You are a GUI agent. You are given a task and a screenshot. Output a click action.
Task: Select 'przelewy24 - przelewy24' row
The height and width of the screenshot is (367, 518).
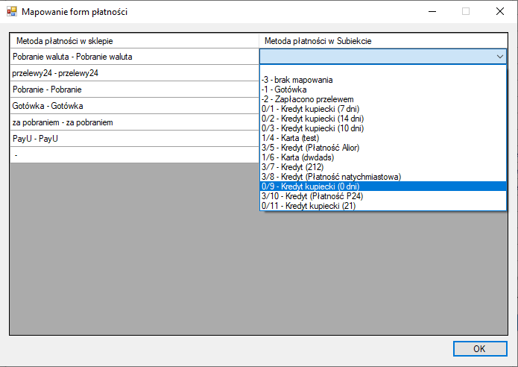click(x=134, y=73)
